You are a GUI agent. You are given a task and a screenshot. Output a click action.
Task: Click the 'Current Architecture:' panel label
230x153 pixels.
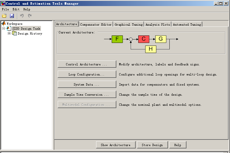(77, 32)
